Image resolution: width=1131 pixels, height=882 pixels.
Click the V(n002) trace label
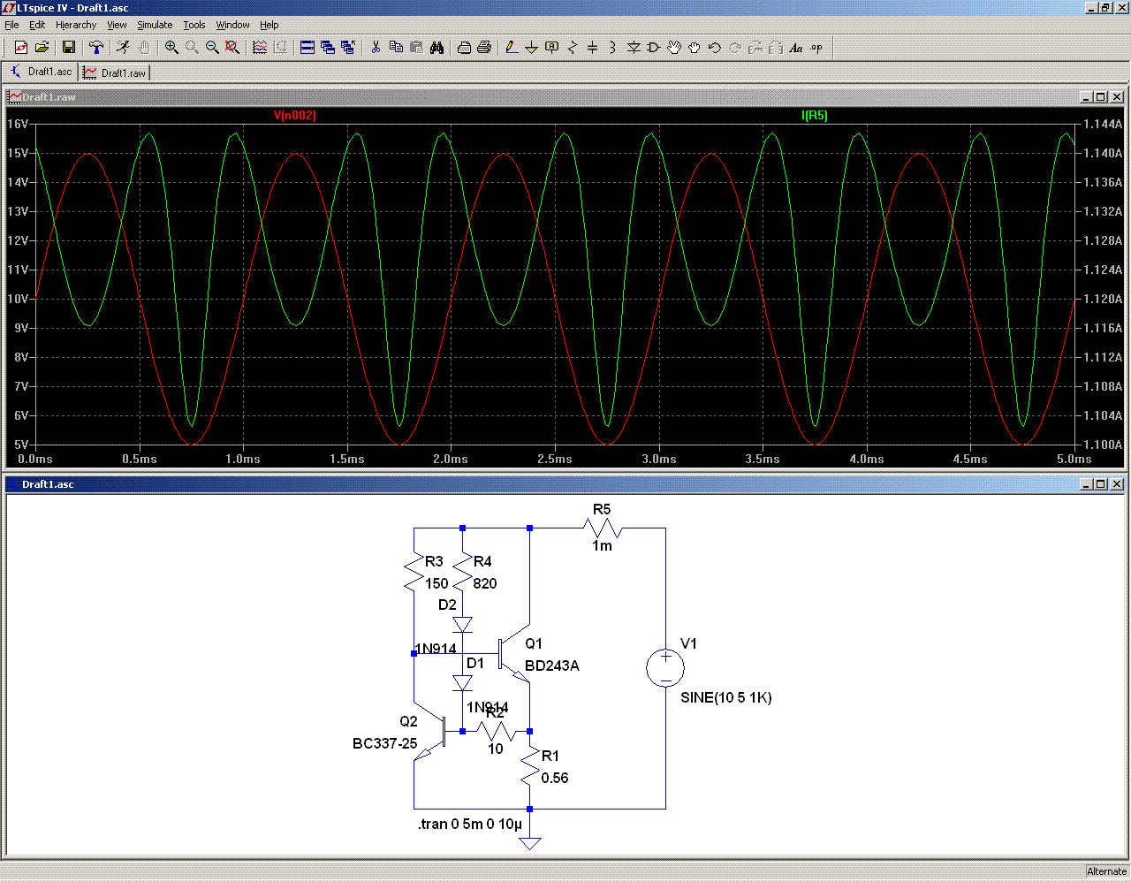pyautogui.click(x=294, y=116)
